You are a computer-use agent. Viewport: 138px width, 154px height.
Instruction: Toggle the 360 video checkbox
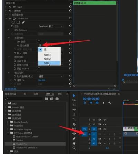39,42
